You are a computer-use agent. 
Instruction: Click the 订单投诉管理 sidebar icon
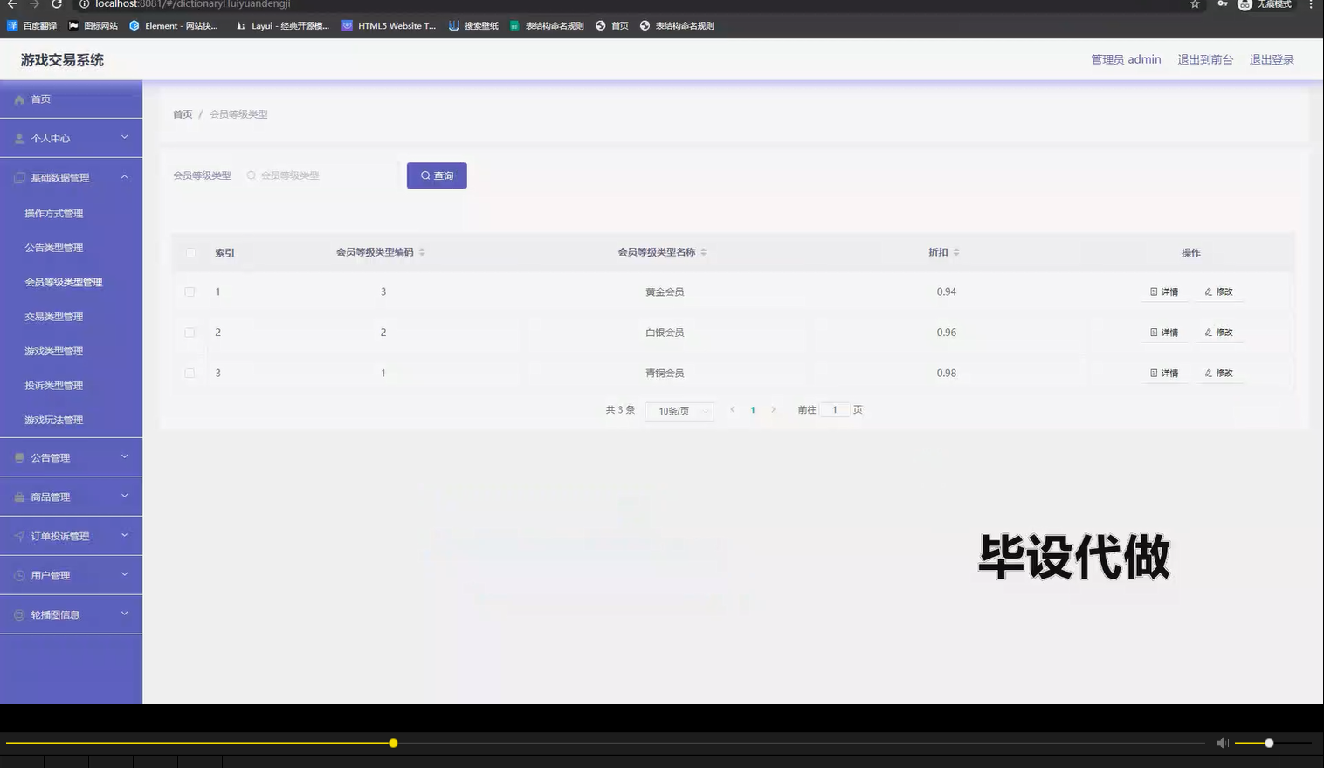[19, 536]
